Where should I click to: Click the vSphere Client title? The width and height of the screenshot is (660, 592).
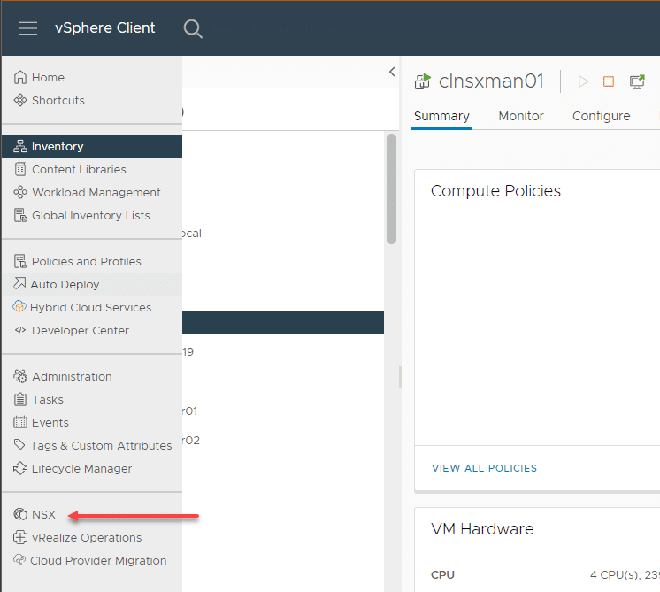pyautogui.click(x=104, y=27)
